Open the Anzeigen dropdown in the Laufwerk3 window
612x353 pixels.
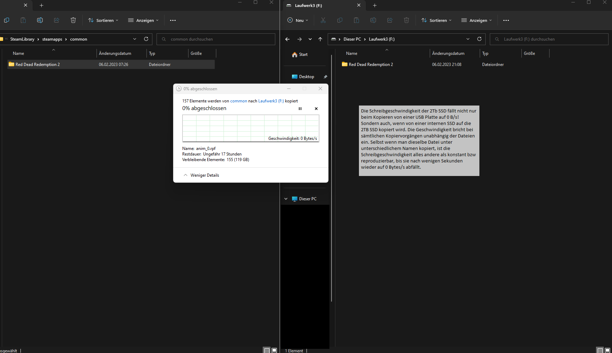[477, 20]
